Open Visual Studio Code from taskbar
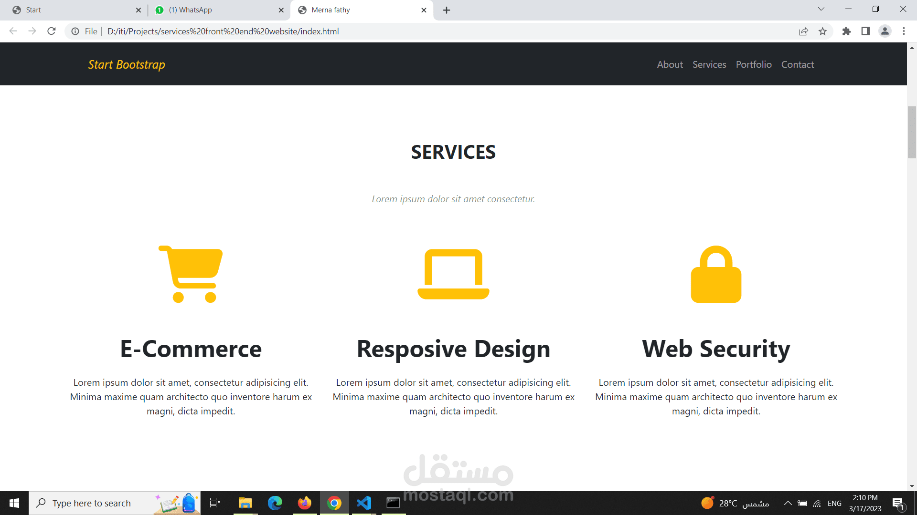 (x=364, y=503)
